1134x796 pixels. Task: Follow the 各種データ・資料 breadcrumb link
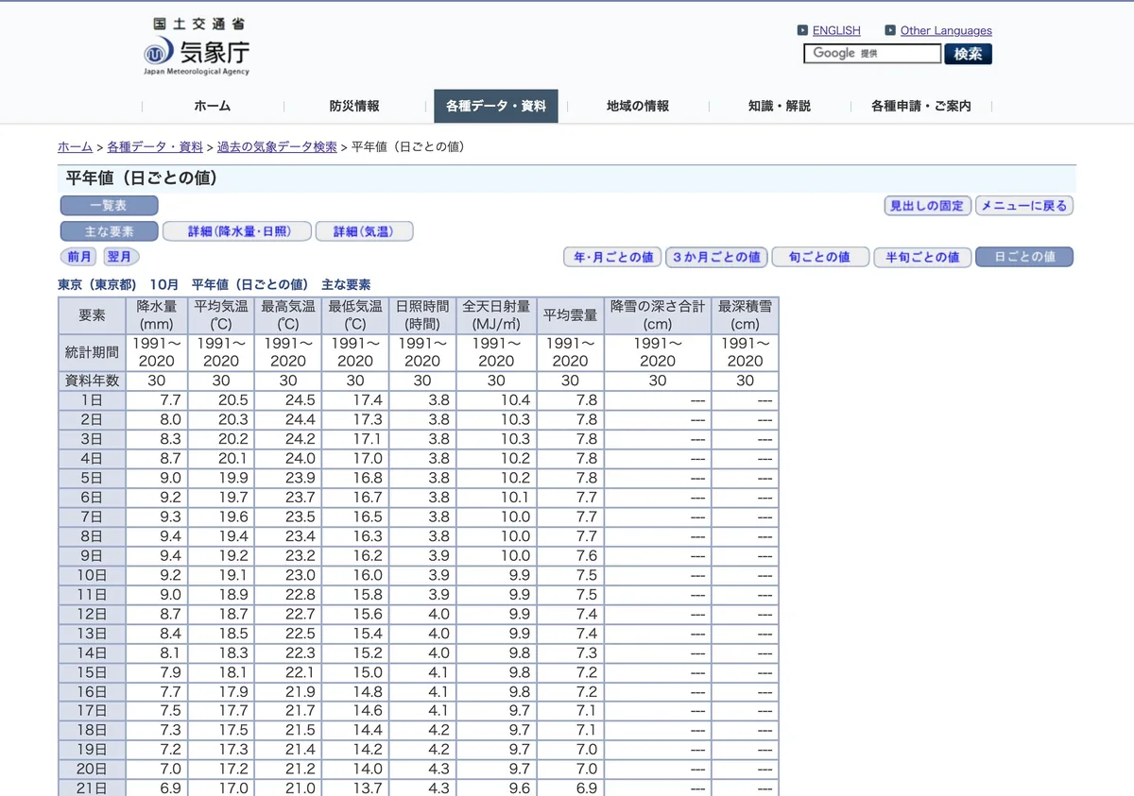155,146
